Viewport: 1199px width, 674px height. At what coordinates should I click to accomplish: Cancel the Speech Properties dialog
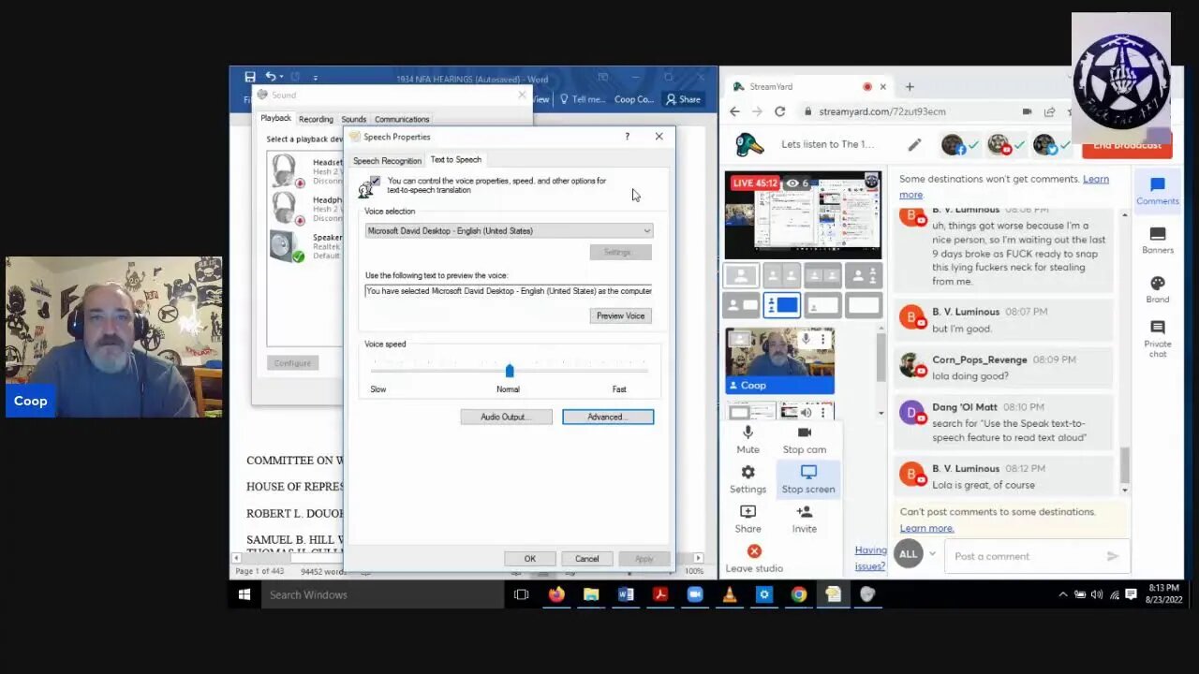[x=586, y=559]
